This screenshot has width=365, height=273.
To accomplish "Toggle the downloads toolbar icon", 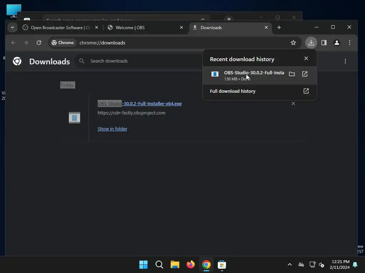I will 311,43.
